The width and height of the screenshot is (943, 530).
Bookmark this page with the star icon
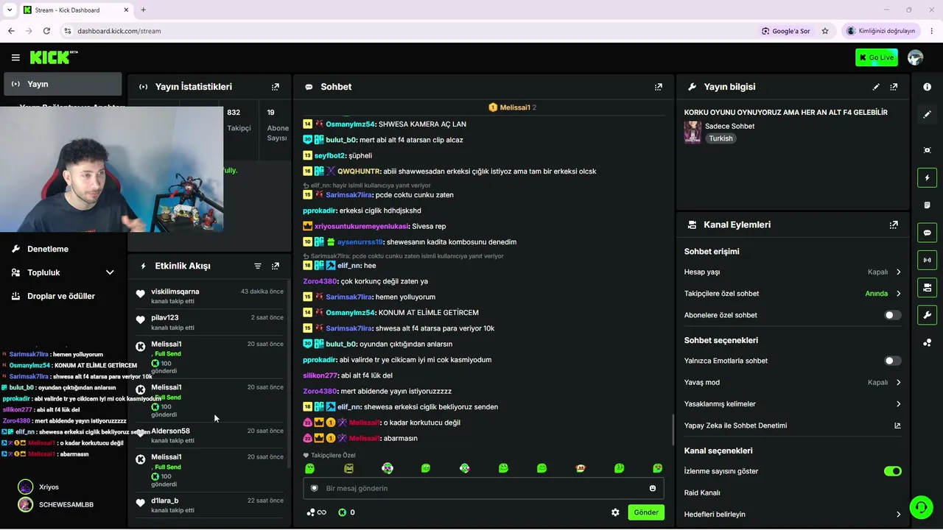[x=825, y=31]
